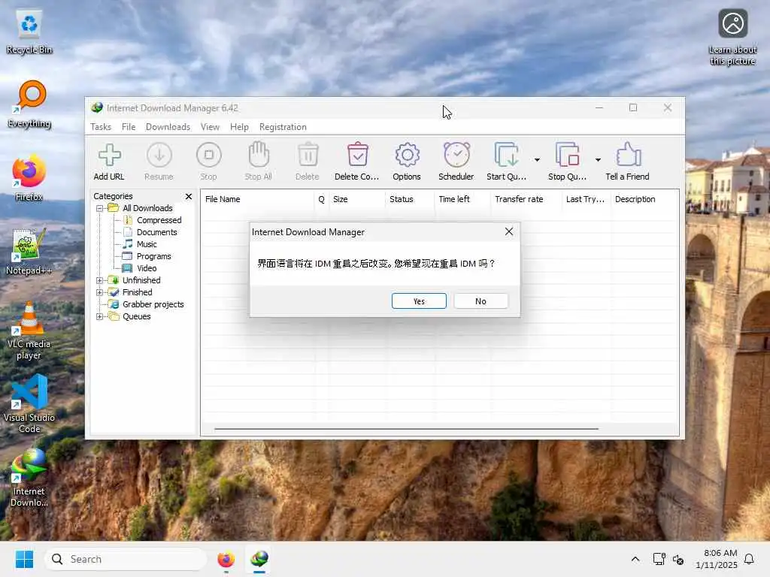This screenshot has width=770, height=577.
Task: Open the Tasks menu
Action: (x=101, y=127)
